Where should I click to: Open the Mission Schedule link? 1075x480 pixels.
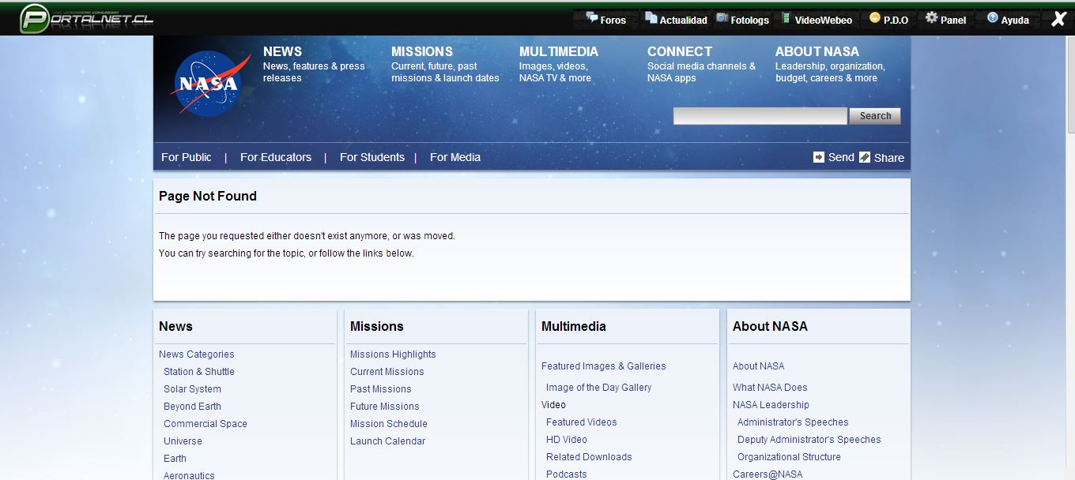(389, 424)
